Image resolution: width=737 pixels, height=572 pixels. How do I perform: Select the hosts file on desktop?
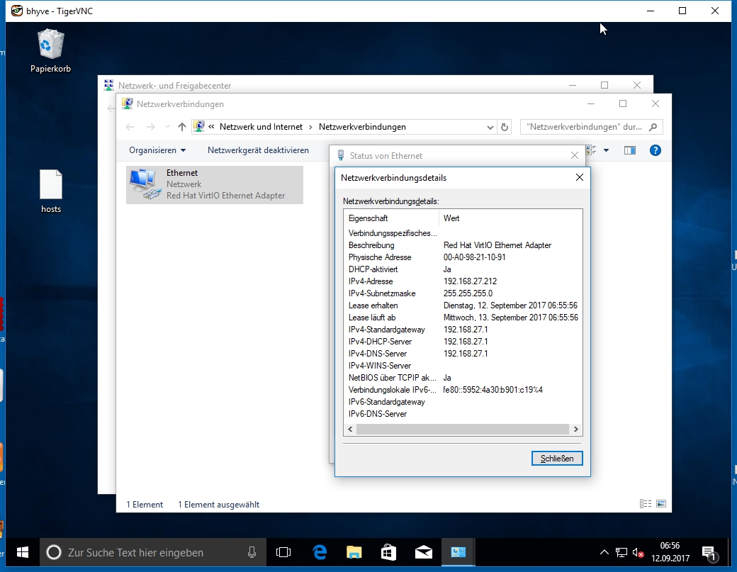(51, 186)
